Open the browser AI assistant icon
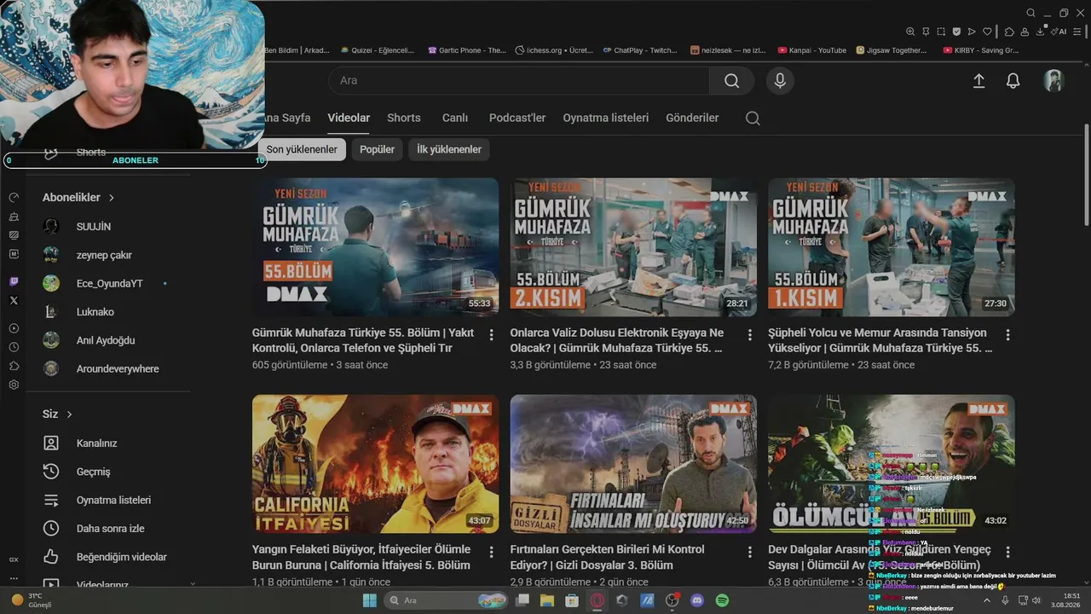 click(1059, 32)
